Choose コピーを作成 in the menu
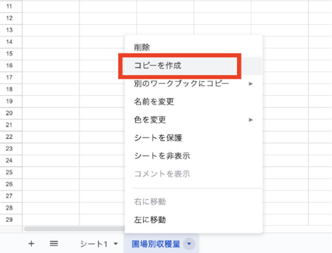Screen dimensions: 332x253 pyautogui.click(x=158, y=66)
